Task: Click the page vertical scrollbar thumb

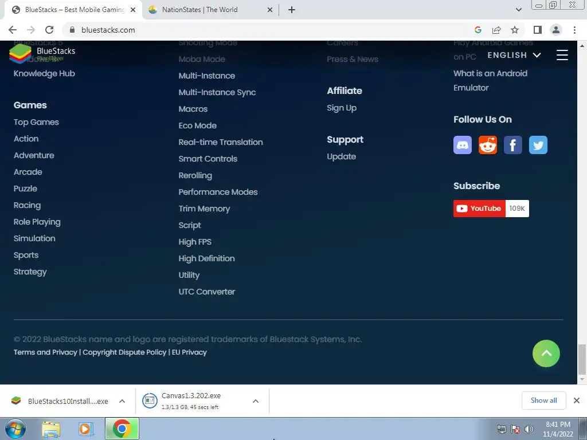Action: click(582, 359)
